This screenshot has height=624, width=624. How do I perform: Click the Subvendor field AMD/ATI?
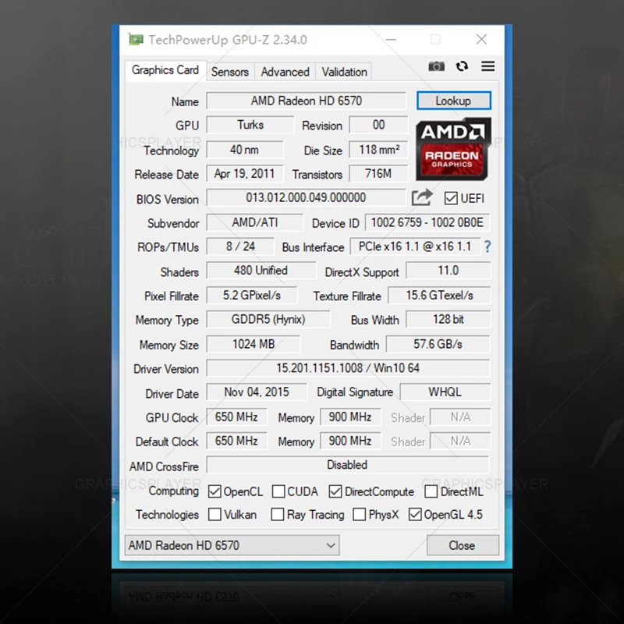[x=255, y=222]
